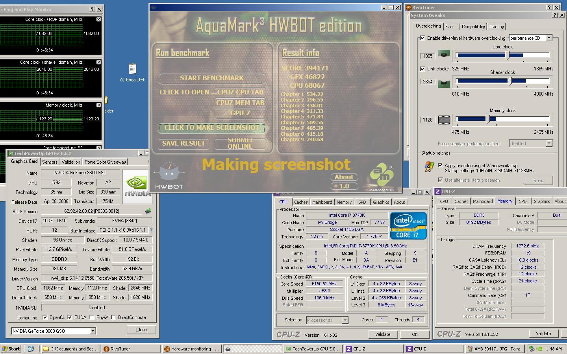Toggle the PhysX checkbox in GPU-Z

coord(92,317)
